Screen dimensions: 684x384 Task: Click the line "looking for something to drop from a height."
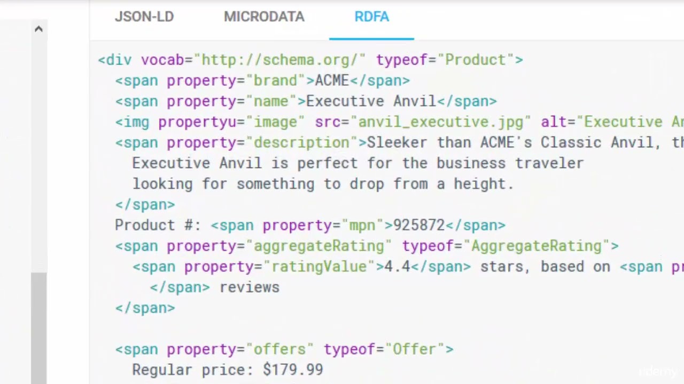(323, 184)
